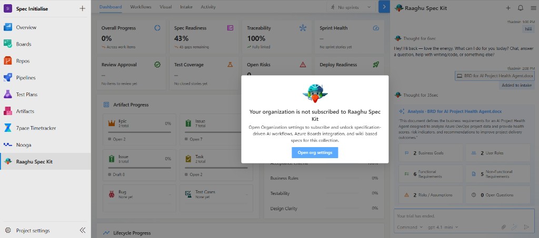
Task: Start a new chat with plus icon
Action: [508, 8]
